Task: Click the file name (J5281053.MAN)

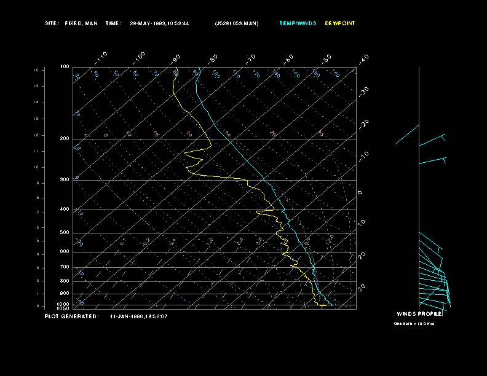Action: pos(237,23)
